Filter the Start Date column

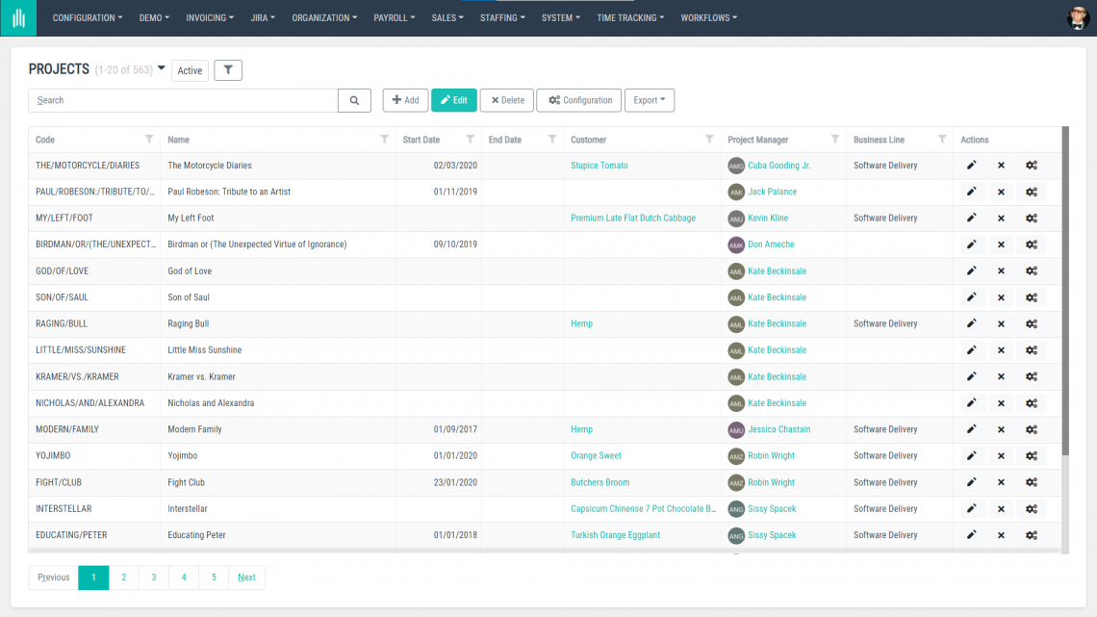[471, 140]
